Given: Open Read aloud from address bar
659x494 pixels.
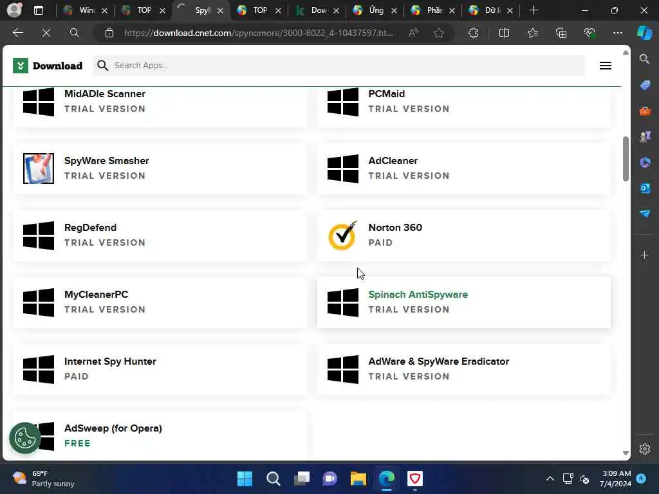Looking at the screenshot, I should [x=414, y=33].
